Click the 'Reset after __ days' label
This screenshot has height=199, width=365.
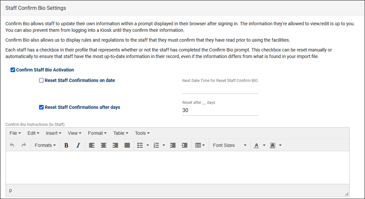tap(199, 103)
